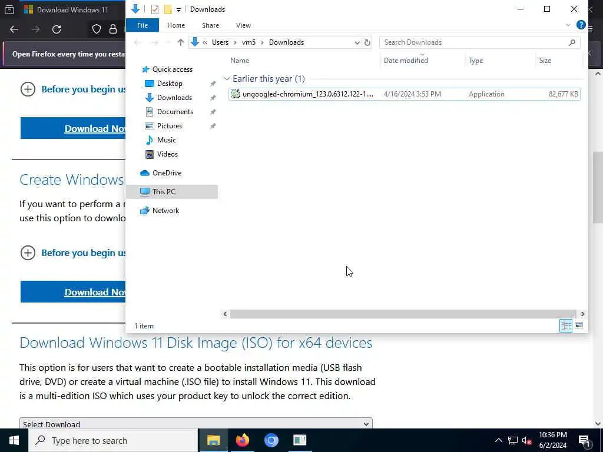This screenshot has width=603, height=452.
Task: Click the Firefox site padlock icon
Action: click(112, 29)
